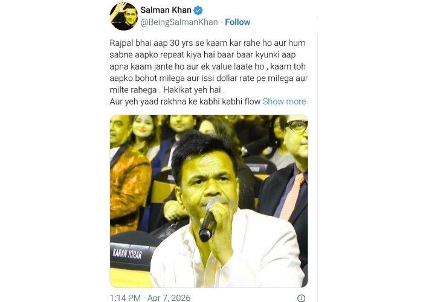Viewport: 423px width, 302px height.
Task: Open the info icon beside the timestamp
Action: 302,298
